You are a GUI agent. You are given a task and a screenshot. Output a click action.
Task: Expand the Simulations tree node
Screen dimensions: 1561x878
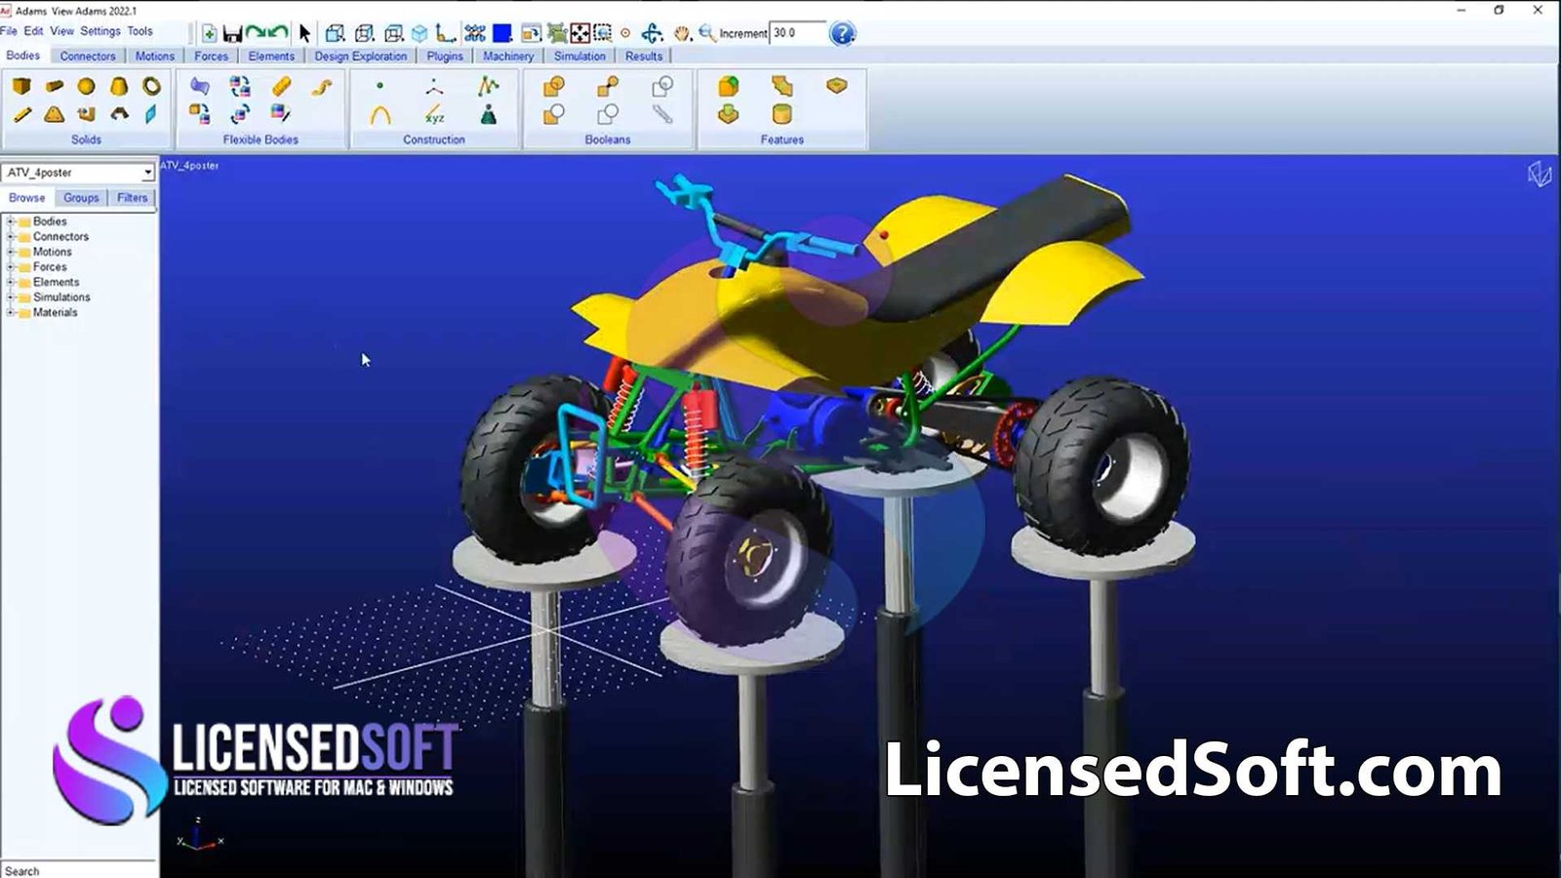11,297
